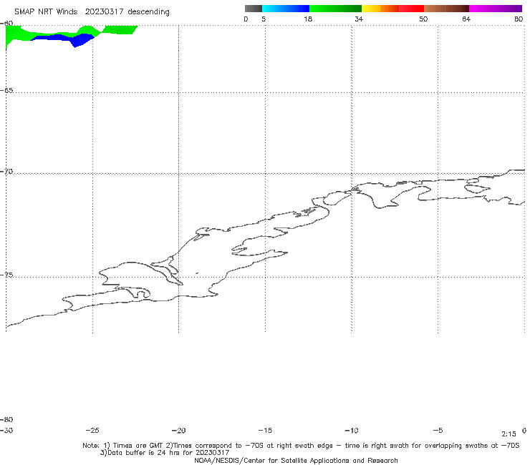Click the longitude label '-15'
This screenshot has height=465, width=530.
(265, 430)
